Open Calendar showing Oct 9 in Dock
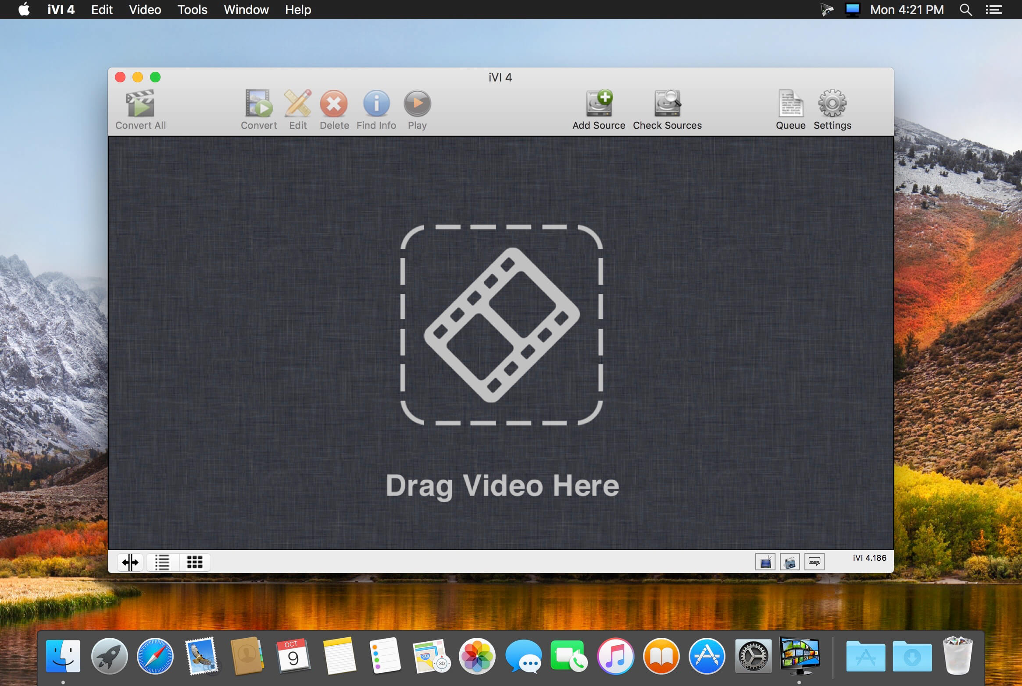The height and width of the screenshot is (686, 1022). point(293,656)
